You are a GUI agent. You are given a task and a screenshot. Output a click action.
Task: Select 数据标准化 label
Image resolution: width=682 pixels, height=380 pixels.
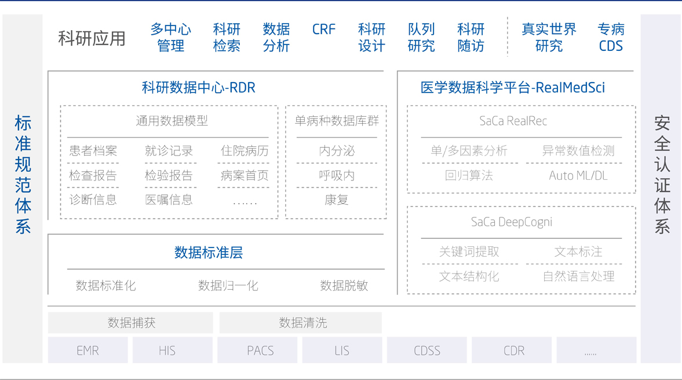coord(105,285)
